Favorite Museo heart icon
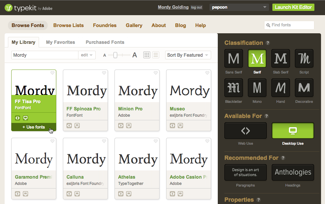 207,73
